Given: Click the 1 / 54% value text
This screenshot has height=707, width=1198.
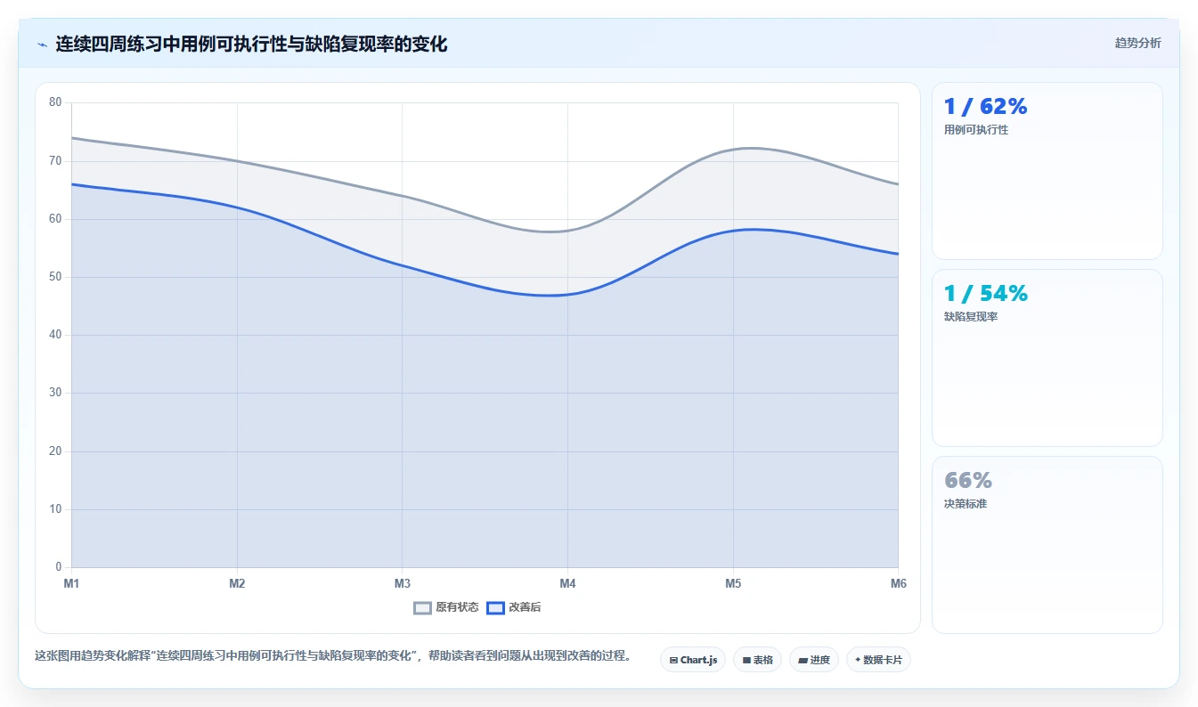Looking at the screenshot, I should pyautogui.click(x=985, y=294).
